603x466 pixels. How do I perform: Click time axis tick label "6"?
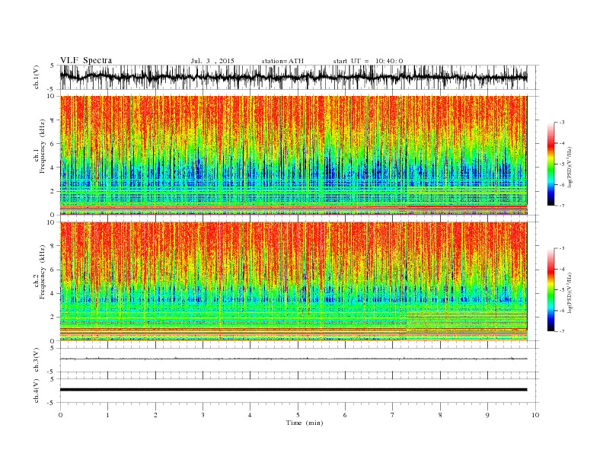click(x=345, y=415)
